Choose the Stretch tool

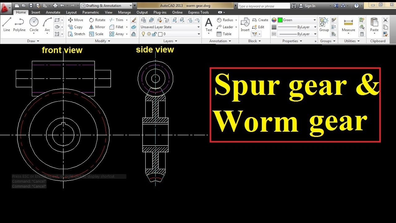tap(76, 34)
